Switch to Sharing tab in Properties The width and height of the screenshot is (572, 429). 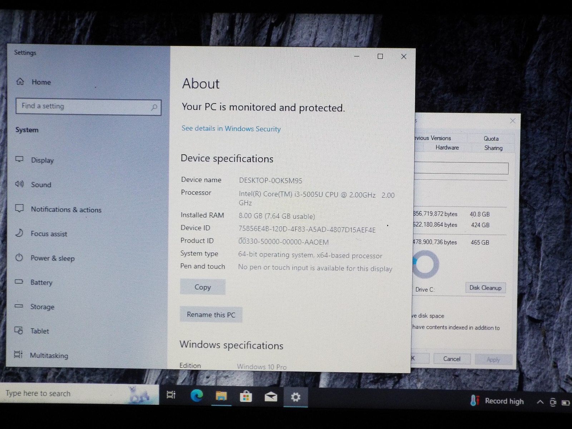point(493,148)
